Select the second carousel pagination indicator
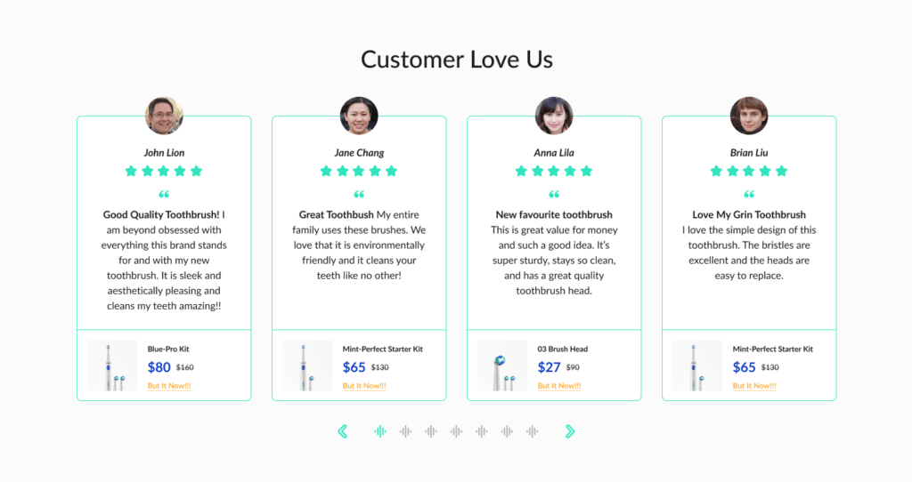Screen dimensions: 912x482 pos(405,431)
